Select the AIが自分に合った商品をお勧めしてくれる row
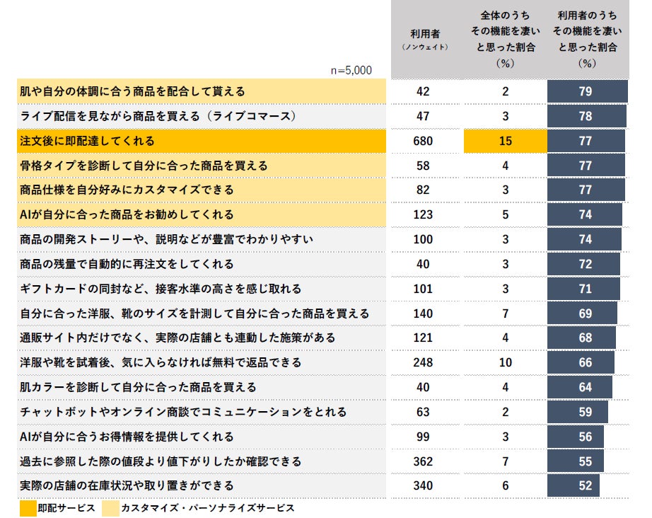Viewport: 652px width, 518px height. tap(202, 214)
